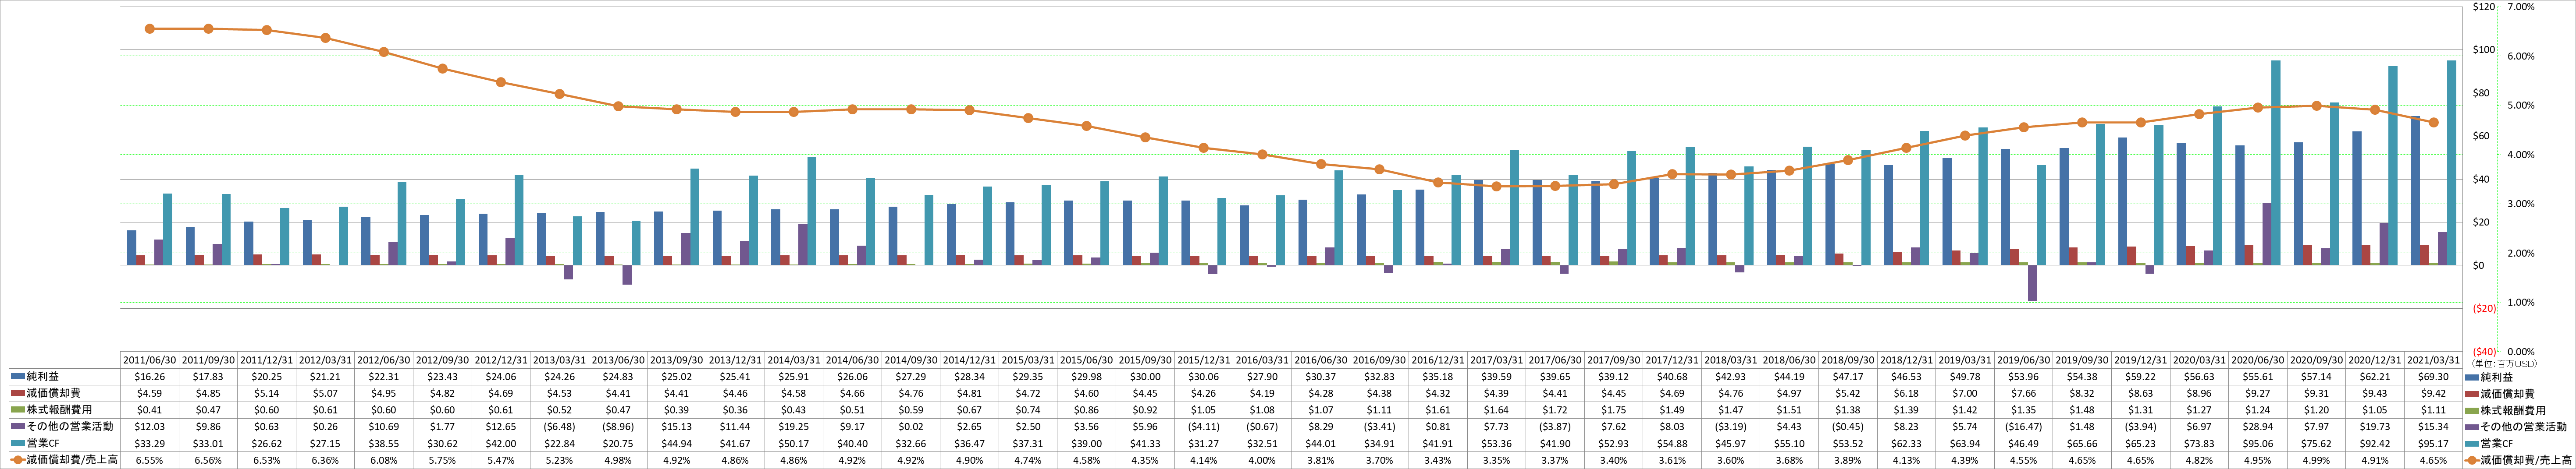Screen dimensions: 2576x469
Task: Click the negative purple bar for 2019/06/30
Action: coord(2033,282)
